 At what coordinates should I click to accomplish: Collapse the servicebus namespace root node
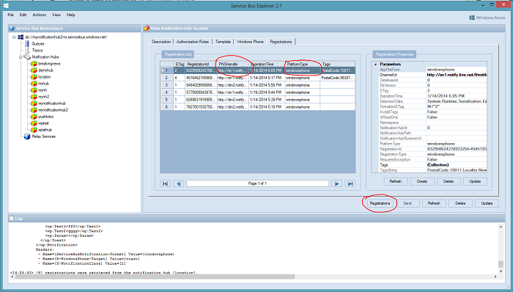coord(14,37)
